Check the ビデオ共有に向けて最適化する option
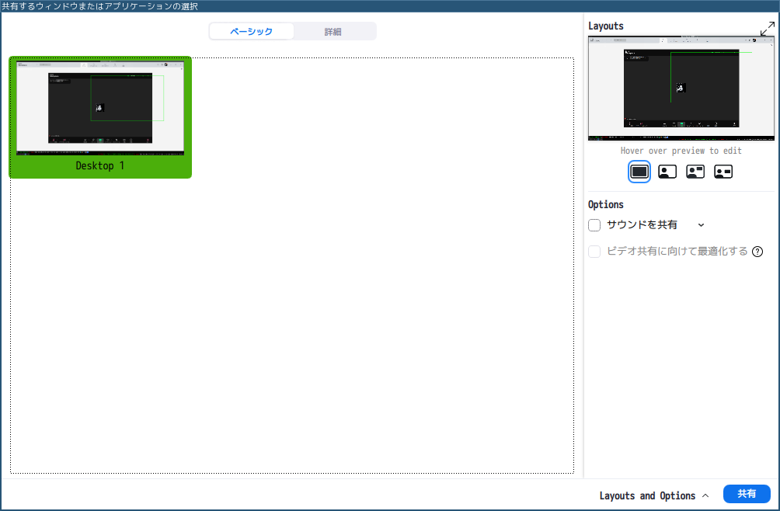Screen dimensions: 780x511 point(594,252)
